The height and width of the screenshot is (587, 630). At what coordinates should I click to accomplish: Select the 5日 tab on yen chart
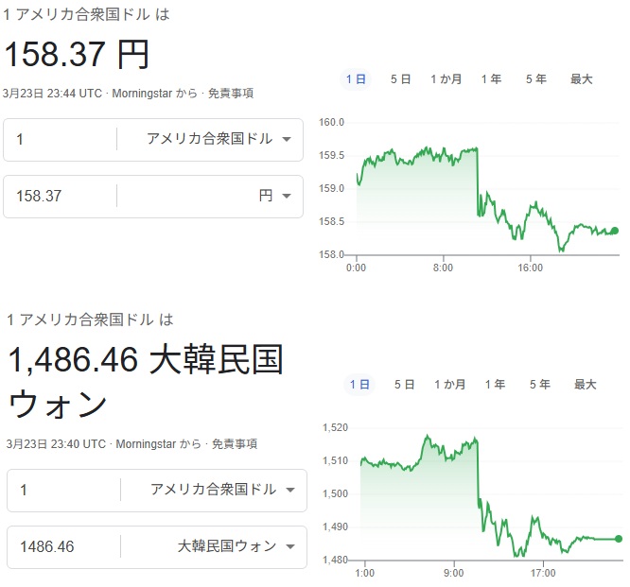400,79
